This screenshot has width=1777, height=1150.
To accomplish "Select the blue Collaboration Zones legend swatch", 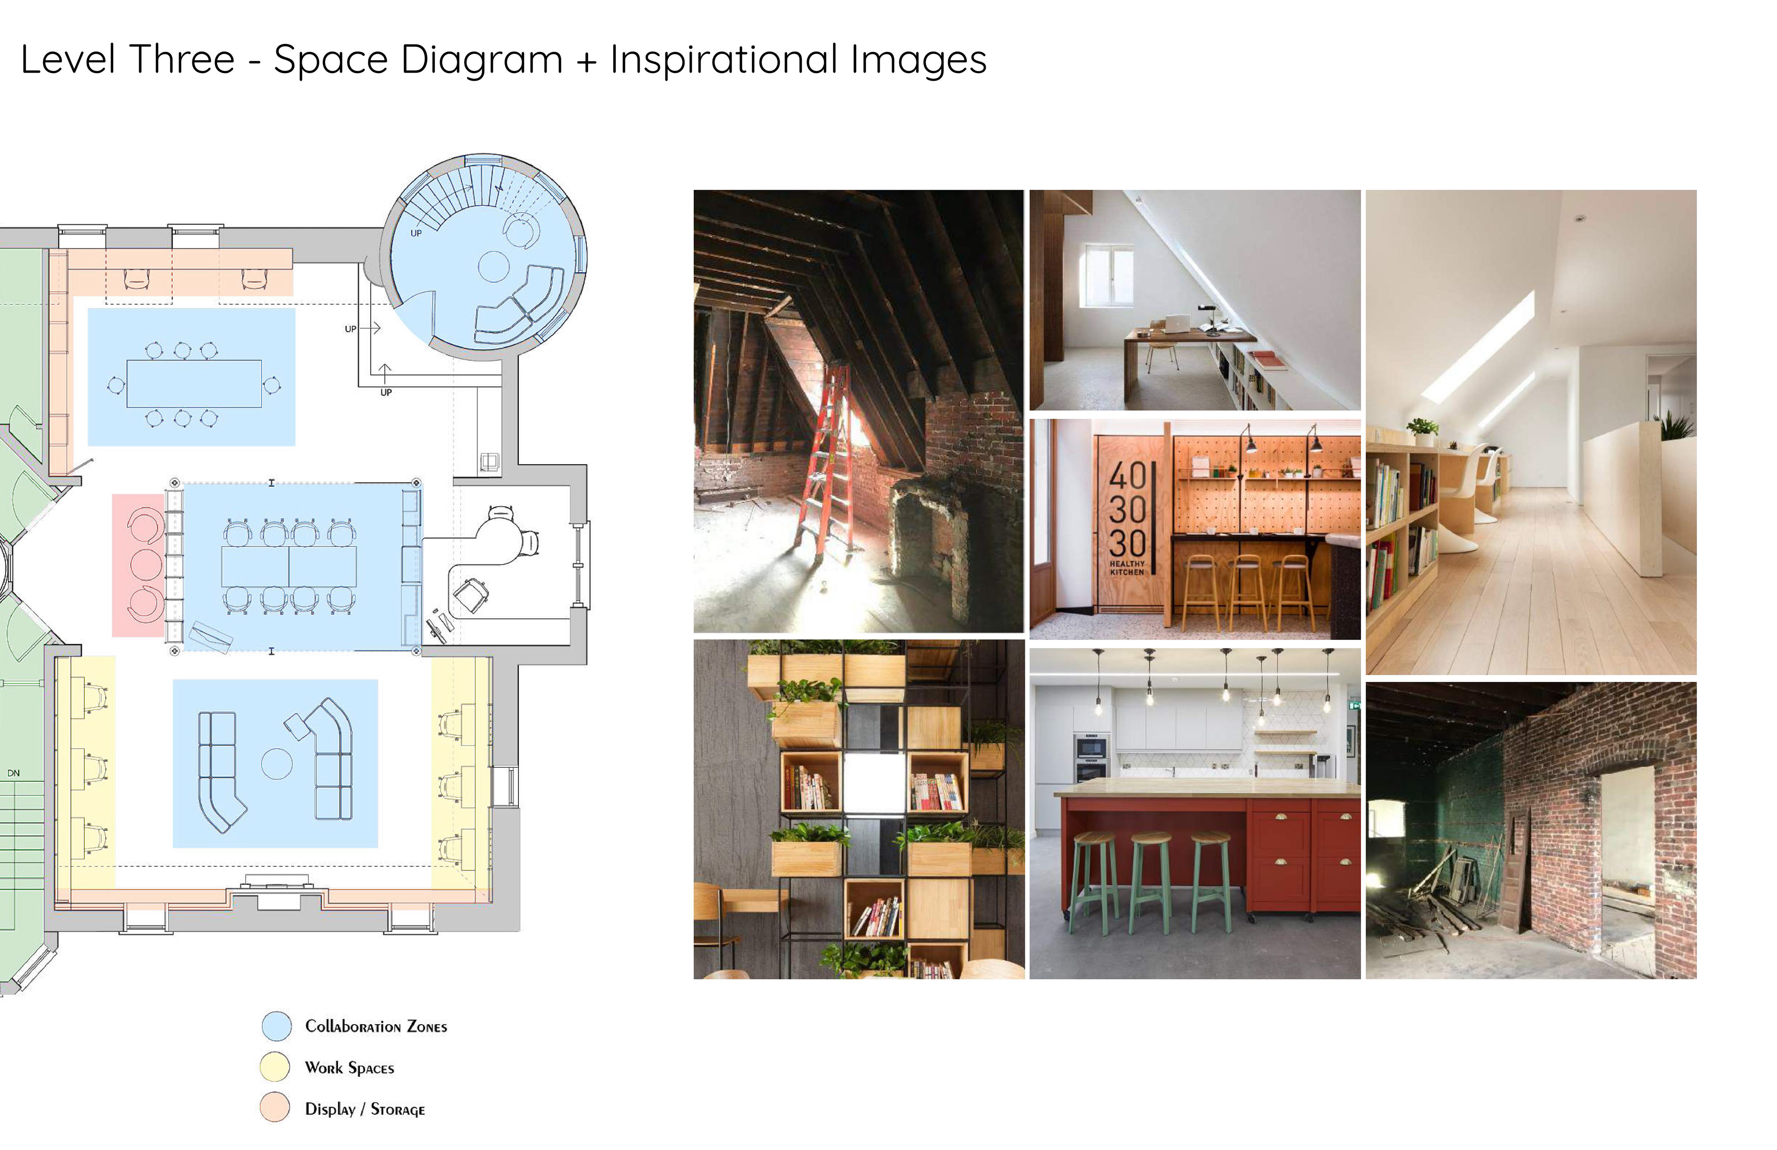I will (x=276, y=1026).
